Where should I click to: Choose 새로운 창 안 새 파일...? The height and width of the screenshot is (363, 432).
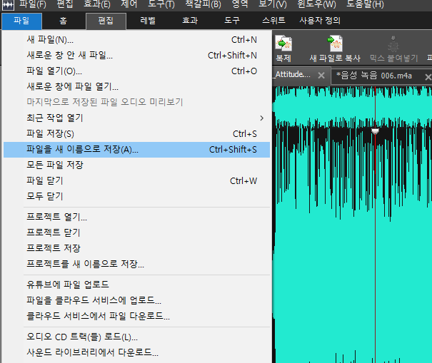click(x=136, y=56)
